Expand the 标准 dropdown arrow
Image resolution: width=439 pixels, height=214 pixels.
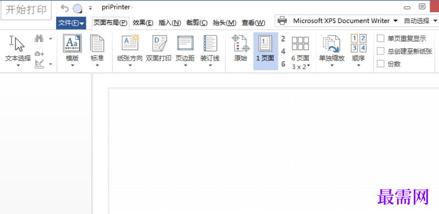(x=97, y=65)
